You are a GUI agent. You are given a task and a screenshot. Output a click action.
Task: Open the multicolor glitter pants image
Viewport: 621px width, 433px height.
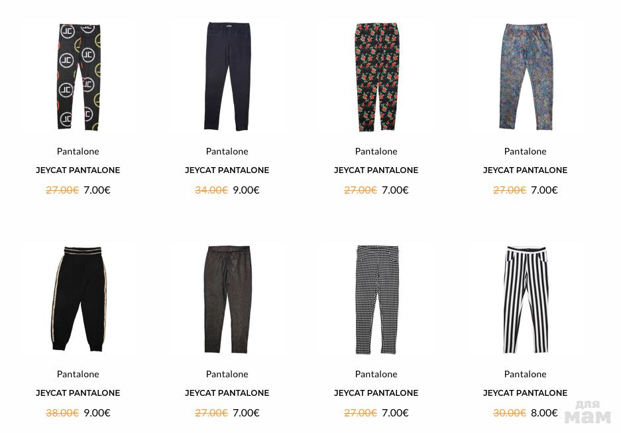[525, 76]
